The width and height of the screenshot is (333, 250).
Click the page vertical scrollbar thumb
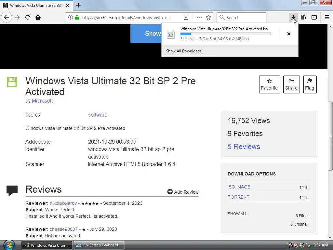pos(330,136)
